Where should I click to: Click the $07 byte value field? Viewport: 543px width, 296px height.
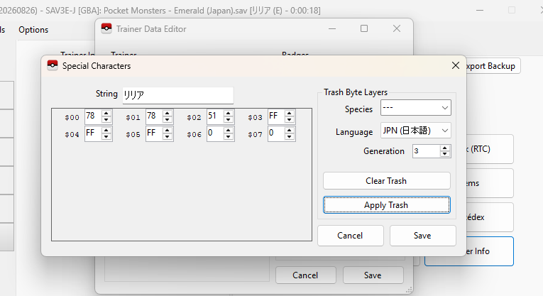pyautogui.click(x=276, y=133)
